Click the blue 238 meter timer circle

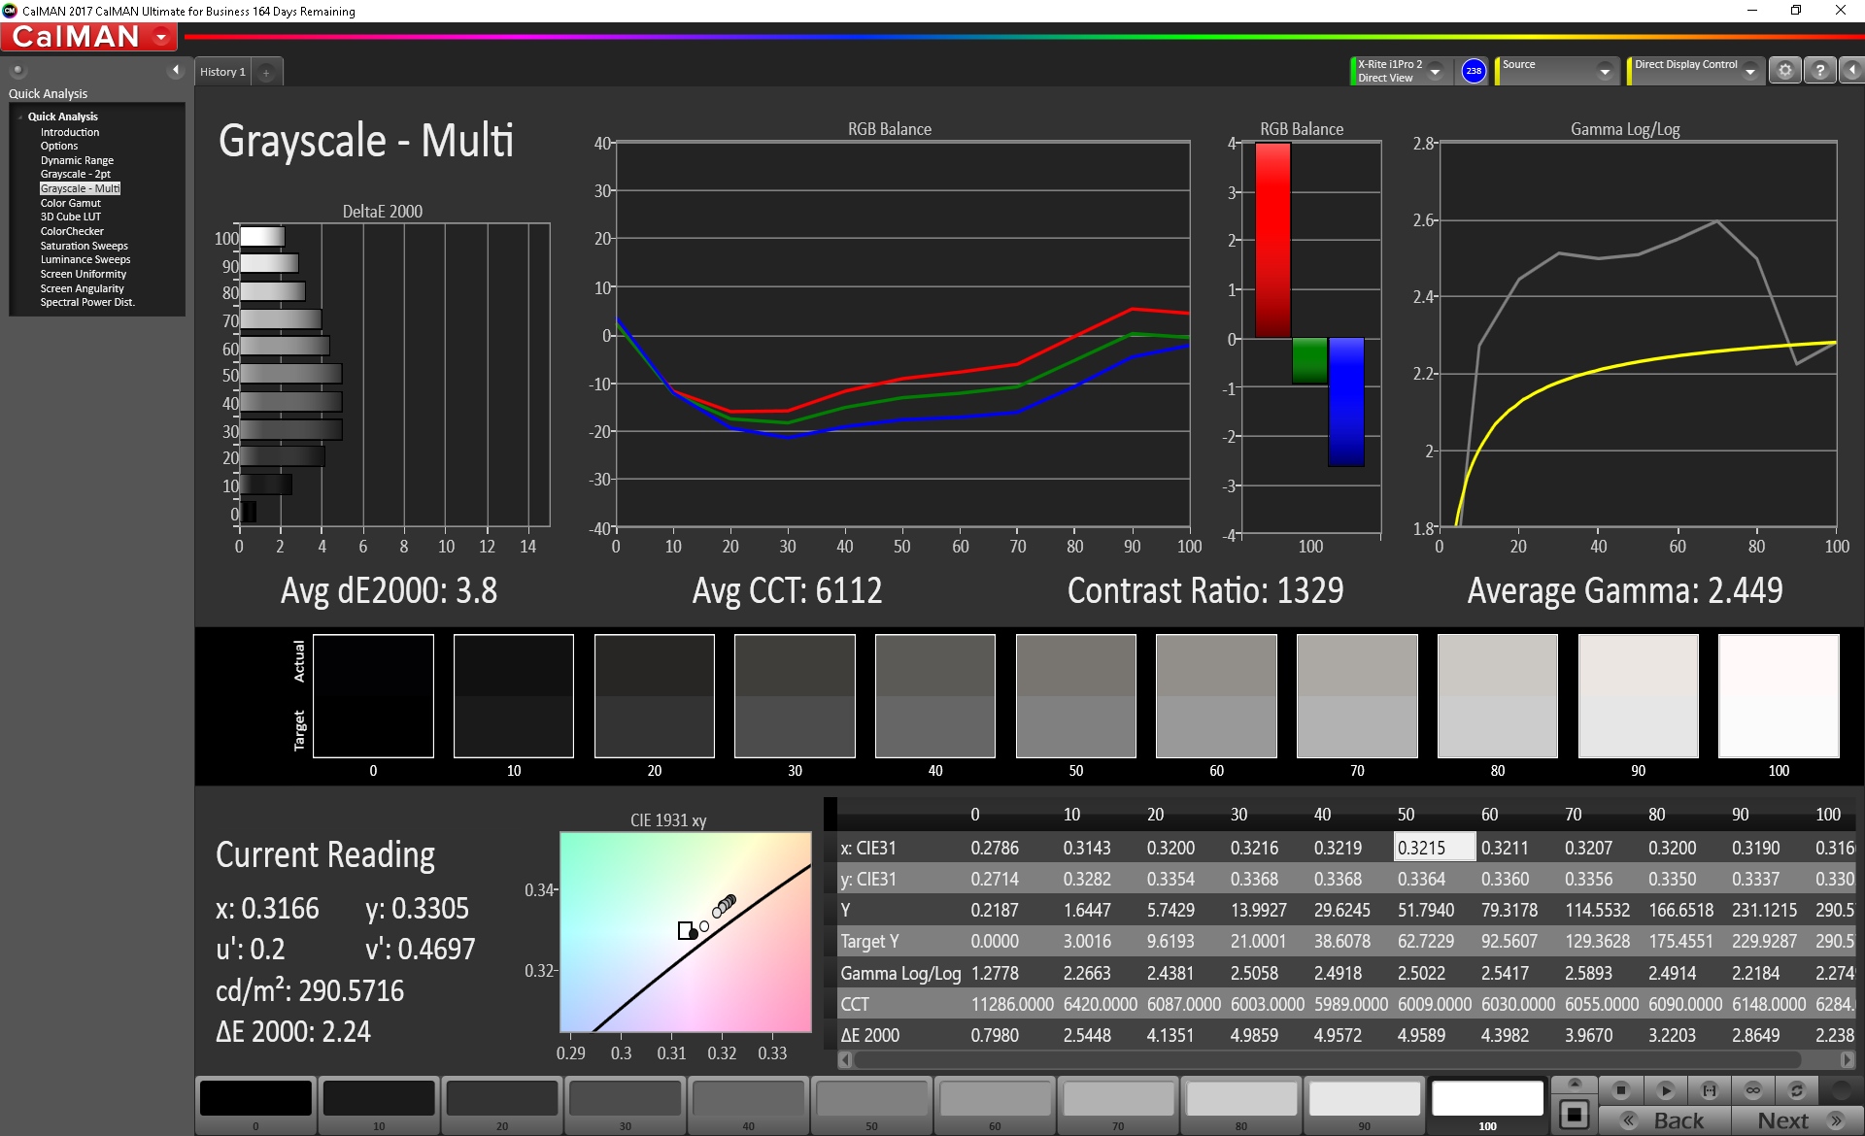tap(1474, 71)
